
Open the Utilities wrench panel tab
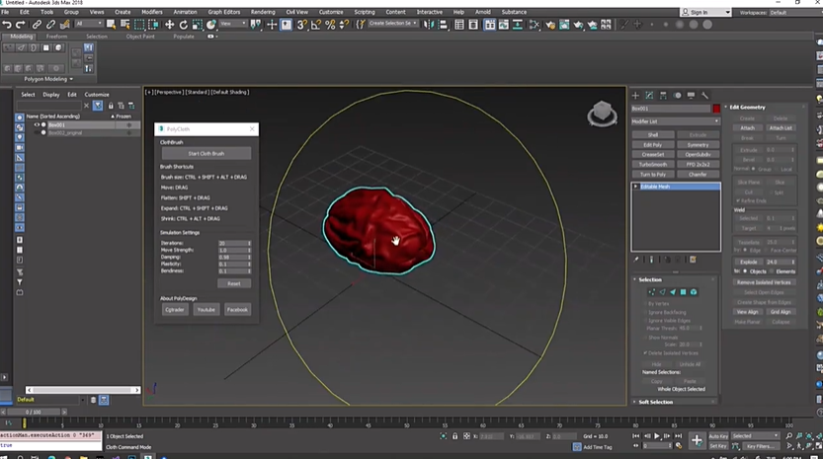704,96
